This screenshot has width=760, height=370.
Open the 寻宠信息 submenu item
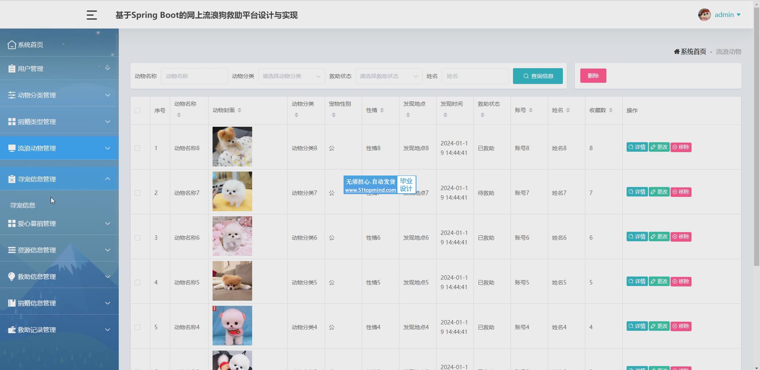[x=23, y=205]
